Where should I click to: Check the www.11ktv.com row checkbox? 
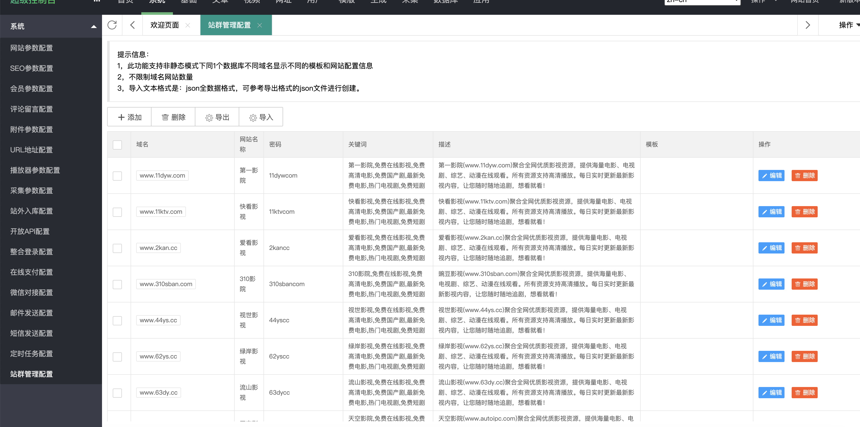117,212
